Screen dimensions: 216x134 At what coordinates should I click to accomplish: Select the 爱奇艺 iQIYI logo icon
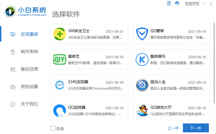[x=60, y=59]
